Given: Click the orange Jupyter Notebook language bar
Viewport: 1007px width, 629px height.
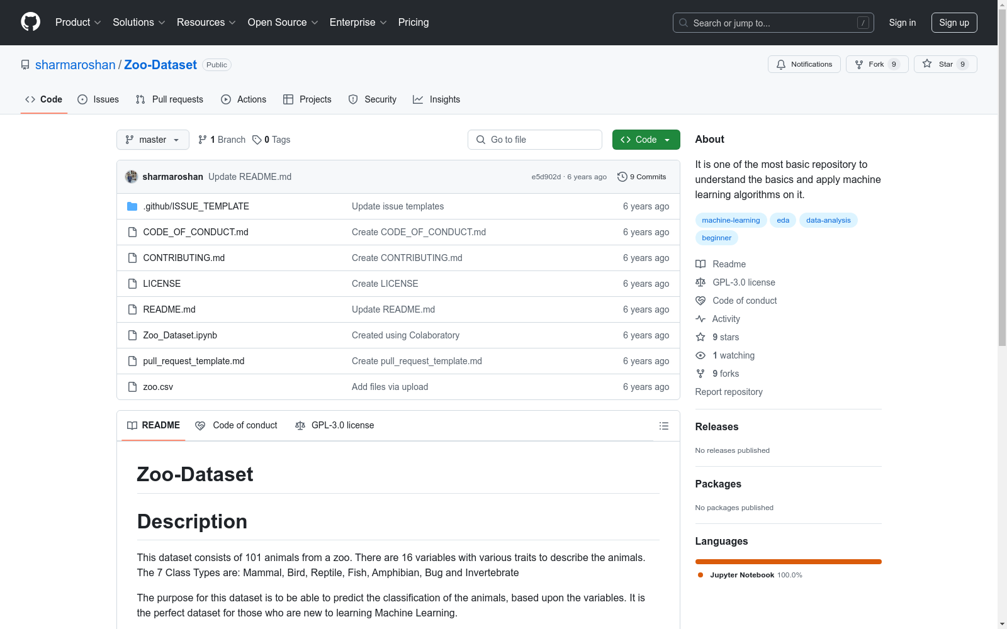Looking at the screenshot, I should click(x=788, y=562).
